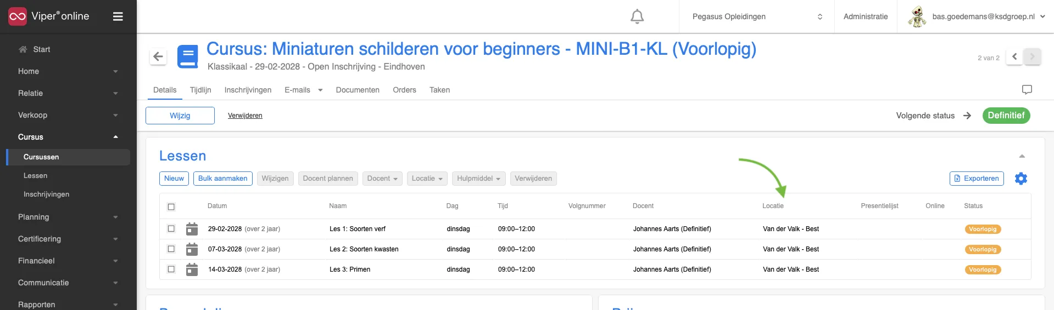Switch to the Orders tab

click(x=404, y=90)
